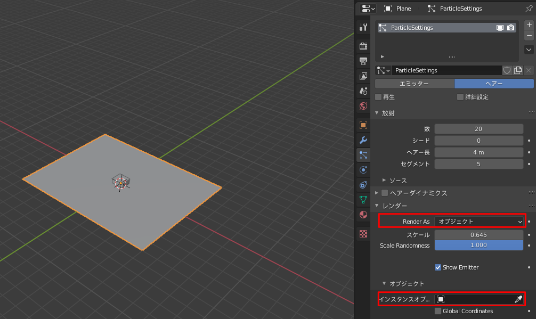Image resolution: width=536 pixels, height=319 pixels.
Task: Click the セグメント field showing 5
Action: pyautogui.click(x=478, y=164)
